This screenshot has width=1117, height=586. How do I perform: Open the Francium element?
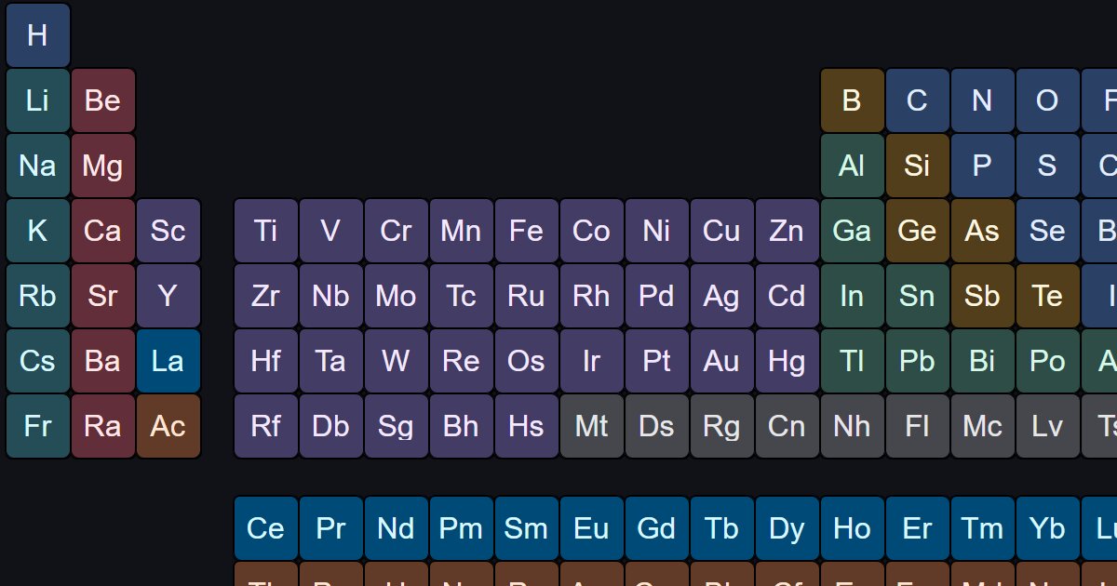point(37,426)
